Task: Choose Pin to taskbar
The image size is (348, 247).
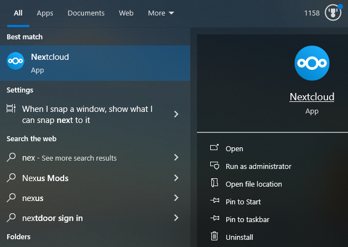Action: (x=247, y=220)
